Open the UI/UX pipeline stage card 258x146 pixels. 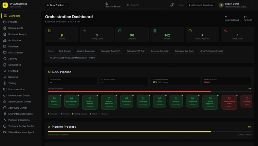160,101
